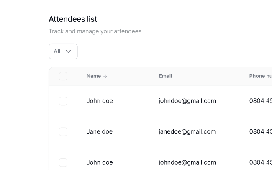Click the Attendees list heading
This screenshot has width=272, height=170.
pyautogui.click(x=73, y=19)
